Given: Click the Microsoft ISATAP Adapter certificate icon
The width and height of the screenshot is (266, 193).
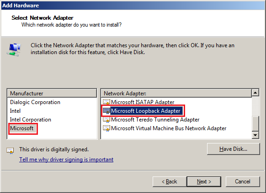Looking at the screenshot, I should click(x=106, y=102).
